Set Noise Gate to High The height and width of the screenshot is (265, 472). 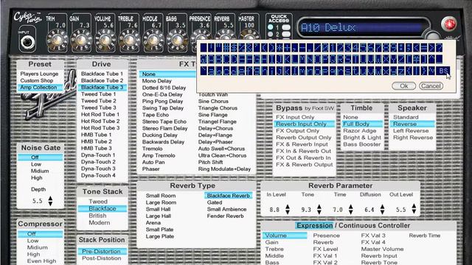click(x=37, y=178)
